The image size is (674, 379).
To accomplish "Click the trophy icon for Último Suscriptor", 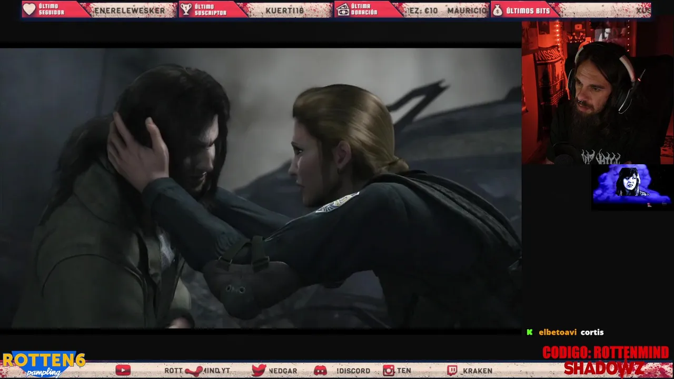I will (186, 9).
